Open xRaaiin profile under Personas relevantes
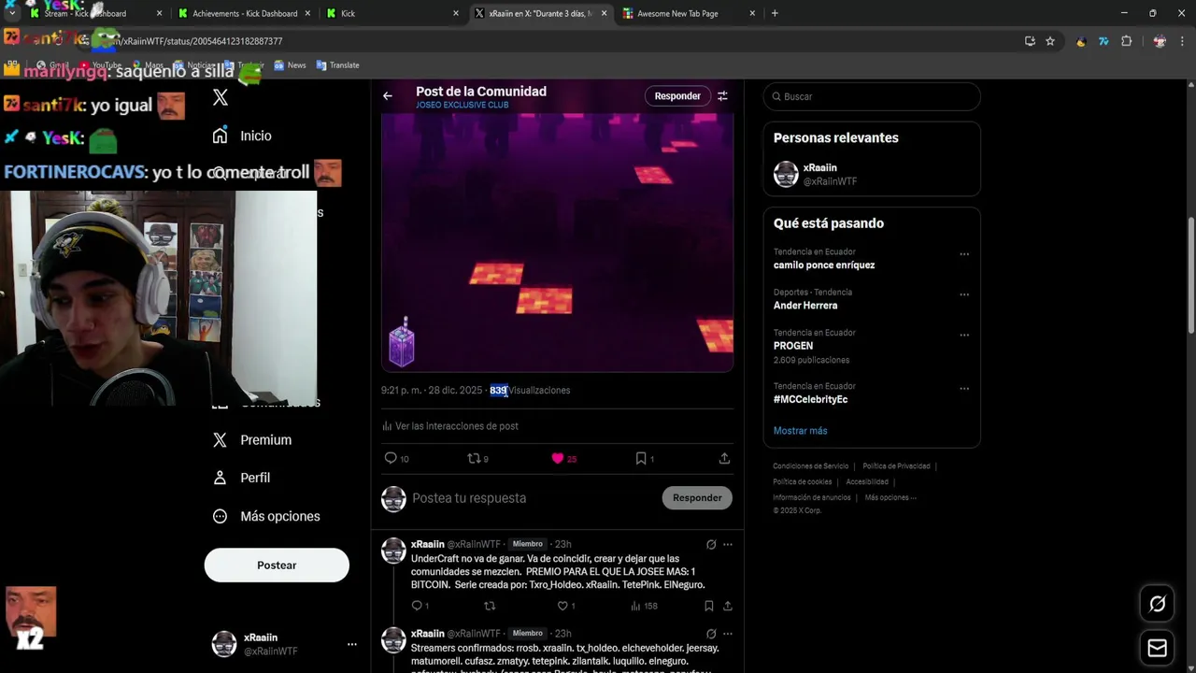This screenshot has width=1196, height=673. [x=872, y=174]
